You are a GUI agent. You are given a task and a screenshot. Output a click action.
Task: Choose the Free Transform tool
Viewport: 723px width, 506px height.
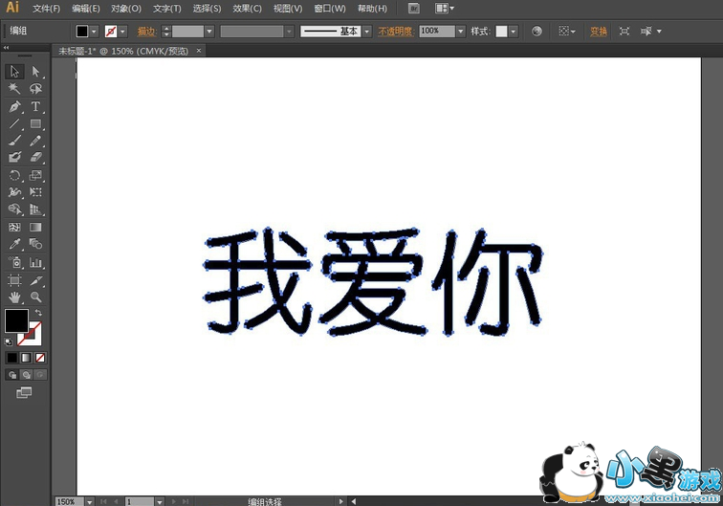tap(35, 192)
